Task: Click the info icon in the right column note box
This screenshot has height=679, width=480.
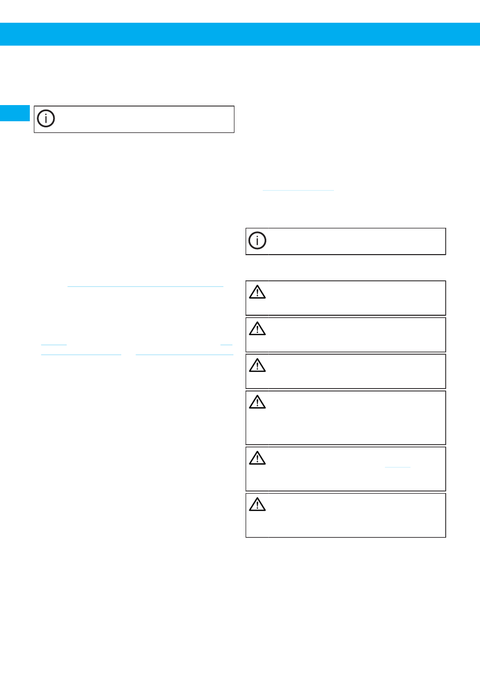Action: (258, 241)
